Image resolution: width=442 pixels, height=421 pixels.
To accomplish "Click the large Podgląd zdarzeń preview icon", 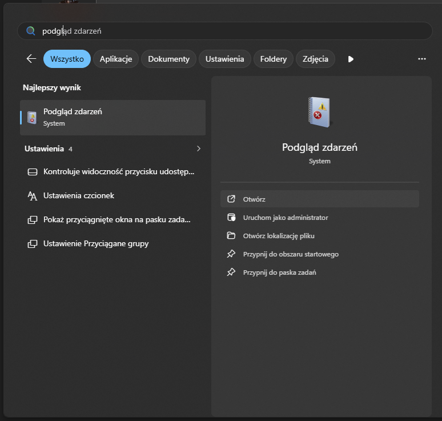I will coord(320,112).
